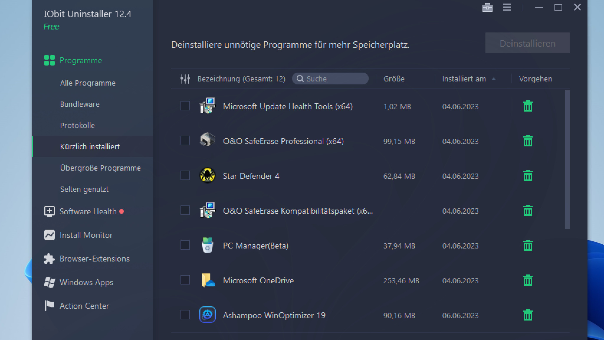Collapse the Programme section in the sidebar
This screenshot has width=604, height=340.
click(x=81, y=60)
